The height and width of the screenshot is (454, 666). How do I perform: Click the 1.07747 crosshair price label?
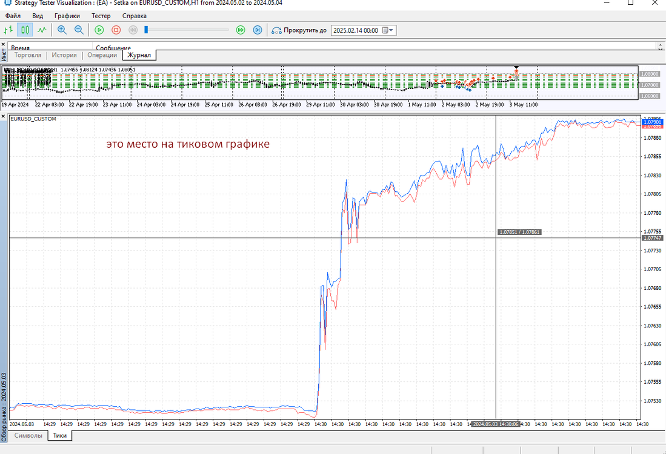(653, 238)
